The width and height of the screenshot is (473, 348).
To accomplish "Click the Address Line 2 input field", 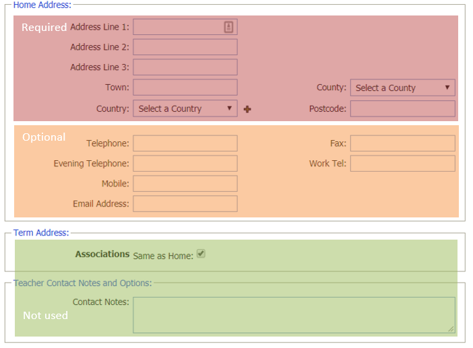I will pyautogui.click(x=185, y=47).
